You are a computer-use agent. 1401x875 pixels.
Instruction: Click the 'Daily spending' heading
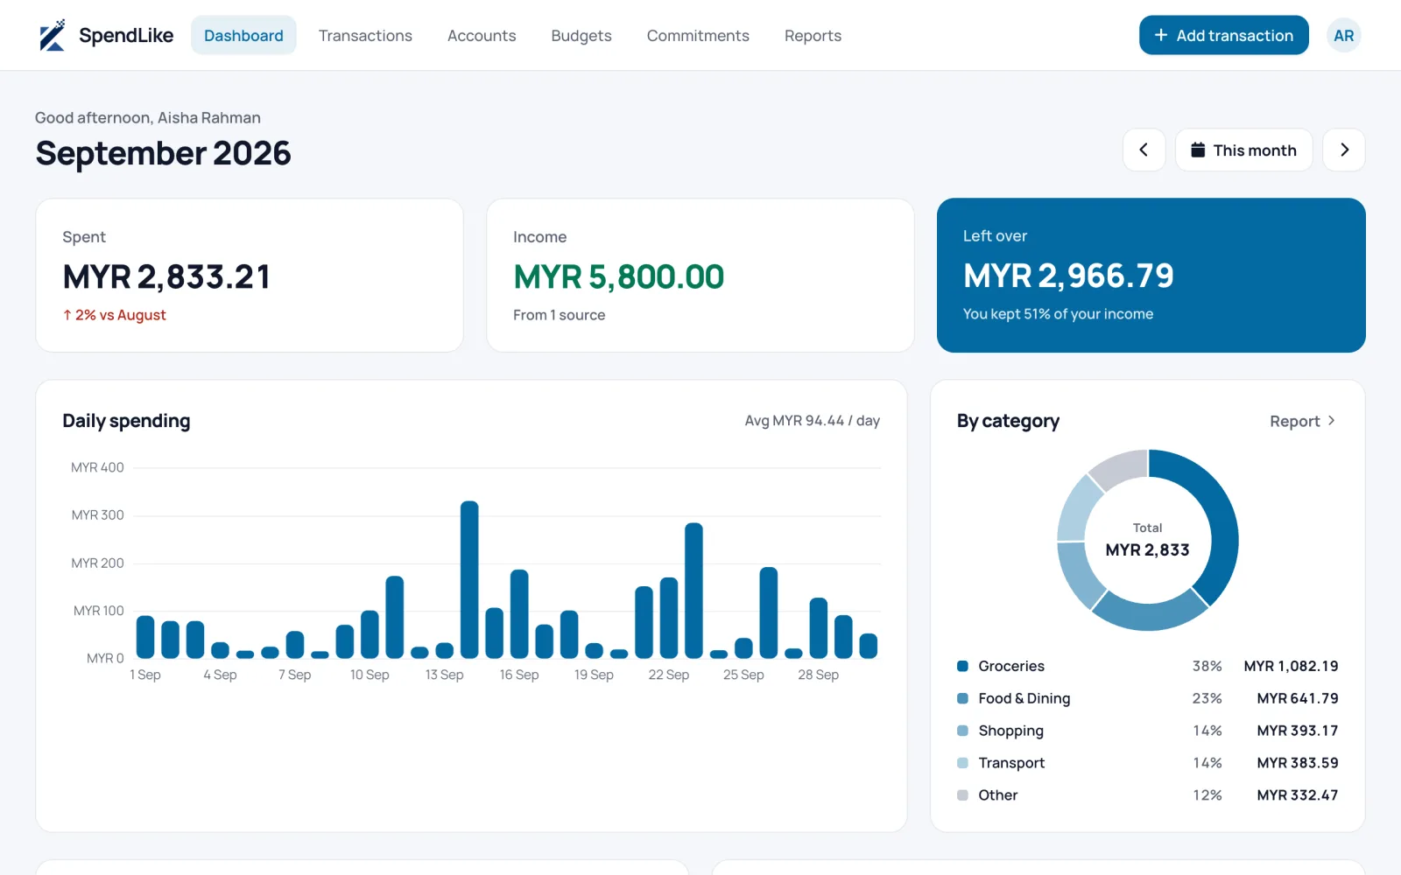(126, 421)
